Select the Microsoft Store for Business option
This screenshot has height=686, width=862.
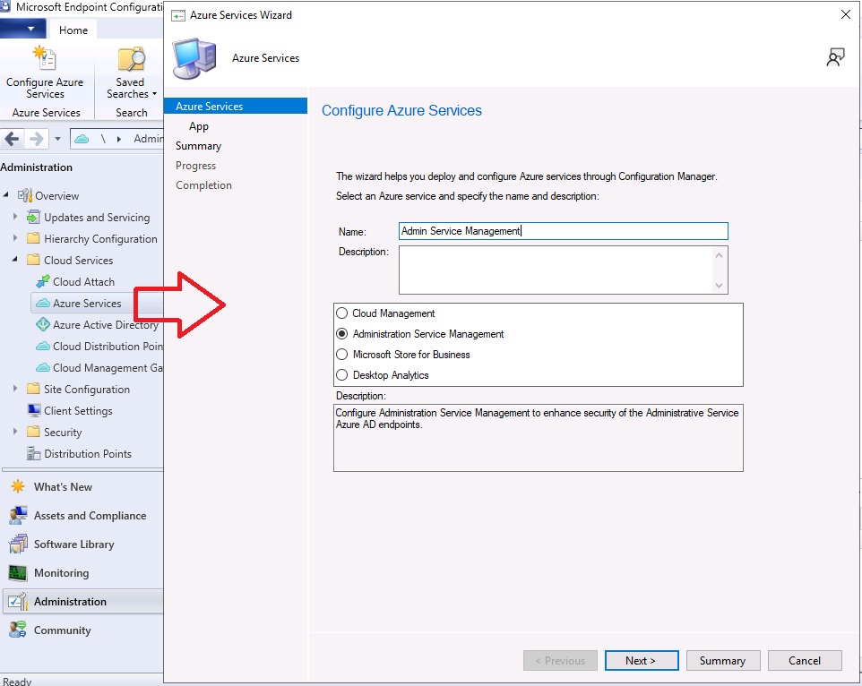342,355
